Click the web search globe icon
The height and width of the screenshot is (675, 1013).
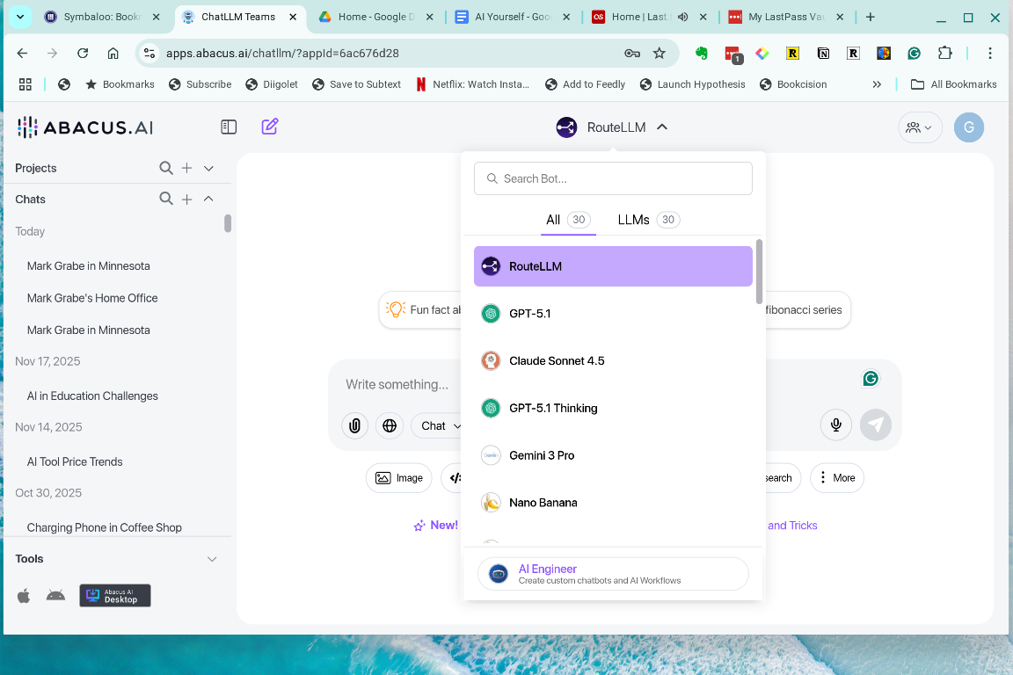(x=390, y=425)
